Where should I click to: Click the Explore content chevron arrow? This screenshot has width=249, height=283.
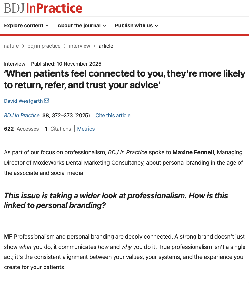coord(47,26)
